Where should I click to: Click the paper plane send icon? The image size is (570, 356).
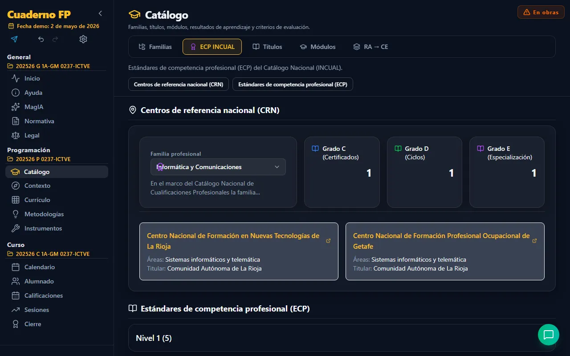[14, 39]
